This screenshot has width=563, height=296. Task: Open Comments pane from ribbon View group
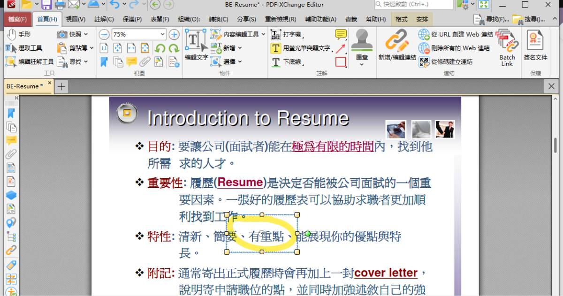(x=131, y=61)
